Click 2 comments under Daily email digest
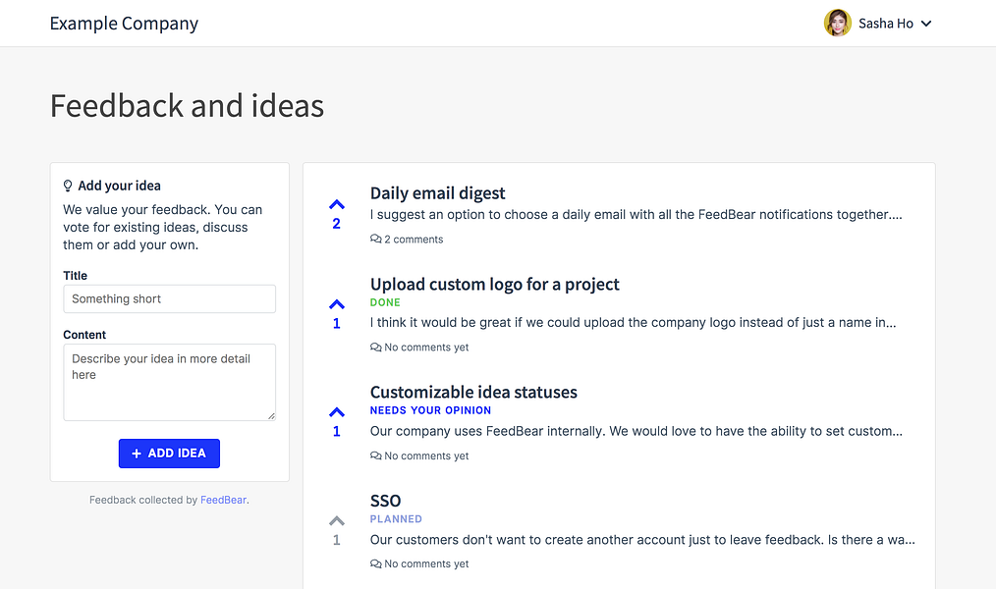 [x=414, y=240]
